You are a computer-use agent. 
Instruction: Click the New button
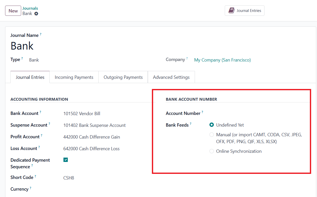13,11
